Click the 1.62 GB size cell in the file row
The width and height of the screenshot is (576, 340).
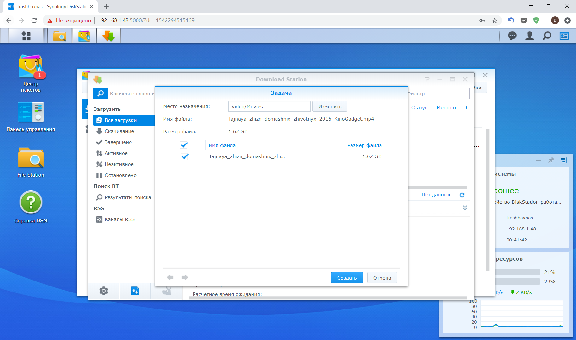[x=372, y=156]
